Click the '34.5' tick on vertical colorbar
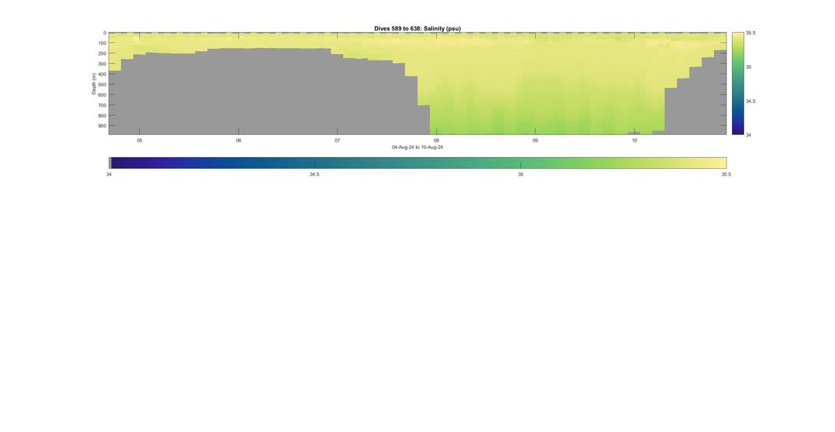The width and height of the screenshot is (835, 432). pyautogui.click(x=751, y=101)
